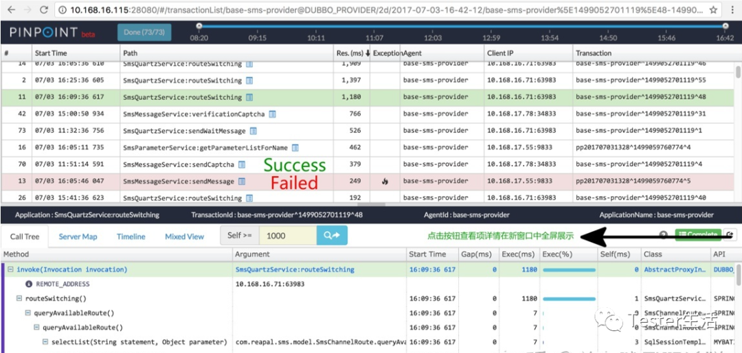Viewport: 742px width, 353px height.
Task: Collapse the queryAvailableRoute() node directly above selectList
Action: [36, 328]
